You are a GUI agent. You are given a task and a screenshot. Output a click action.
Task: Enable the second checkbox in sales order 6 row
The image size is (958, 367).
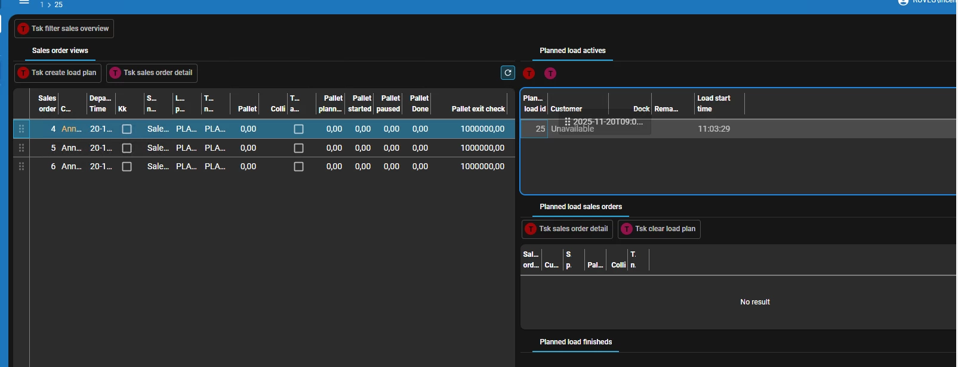[x=298, y=167]
